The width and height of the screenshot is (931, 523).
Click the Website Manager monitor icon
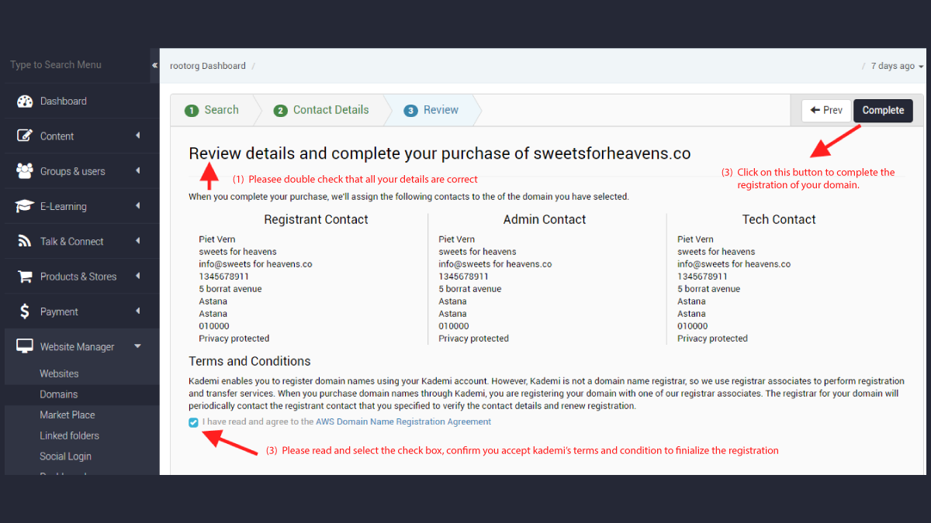tap(25, 346)
